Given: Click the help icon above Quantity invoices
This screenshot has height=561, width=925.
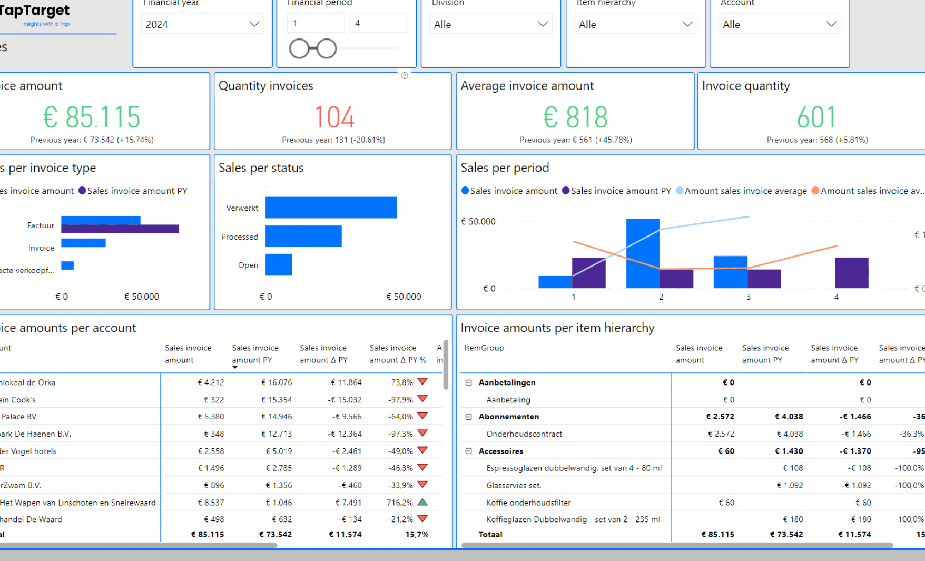Looking at the screenshot, I should [405, 76].
